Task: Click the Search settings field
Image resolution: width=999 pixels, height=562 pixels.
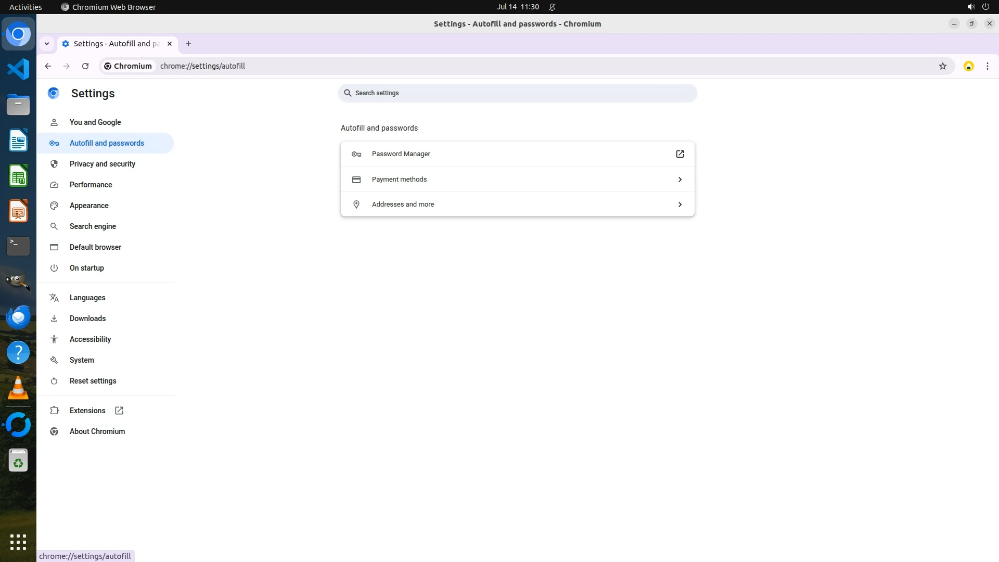Action: [518, 93]
